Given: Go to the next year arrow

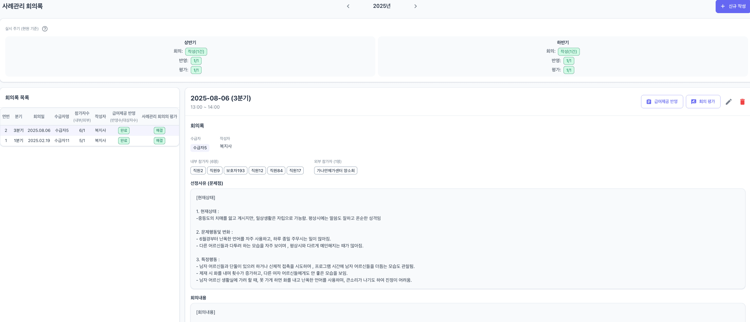Looking at the screenshot, I should [x=416, y=6].
